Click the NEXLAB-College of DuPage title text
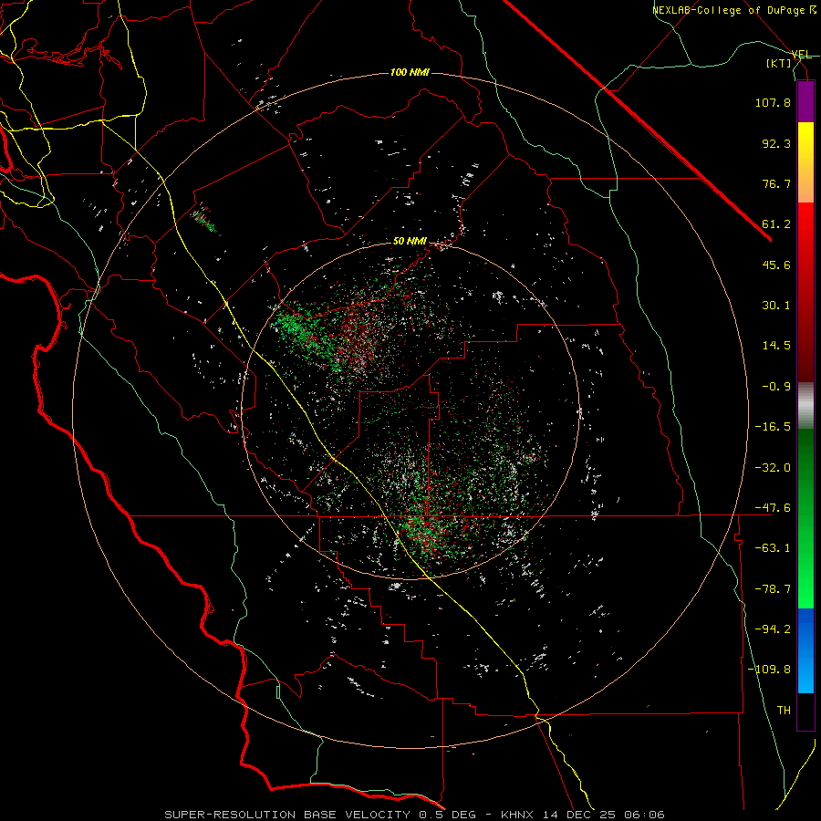 click(734, 10)
